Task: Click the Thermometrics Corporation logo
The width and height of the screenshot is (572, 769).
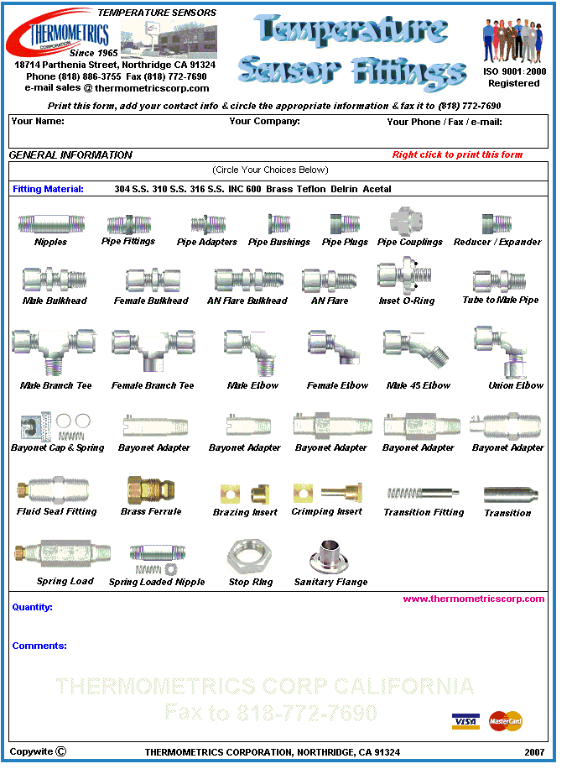Action: click(x=57, y=35)
